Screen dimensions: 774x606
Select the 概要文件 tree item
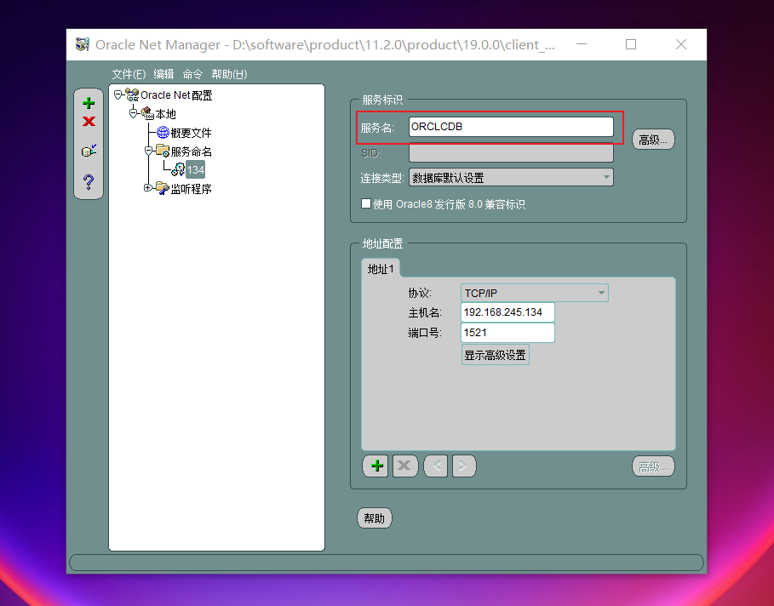pos(191,133)
